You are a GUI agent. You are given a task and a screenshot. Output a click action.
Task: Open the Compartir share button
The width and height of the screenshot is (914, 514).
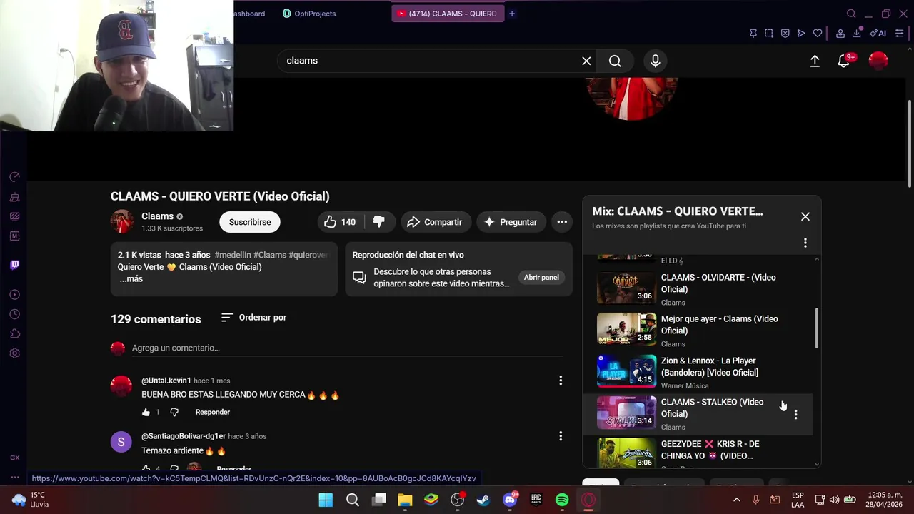pos(436,222)
